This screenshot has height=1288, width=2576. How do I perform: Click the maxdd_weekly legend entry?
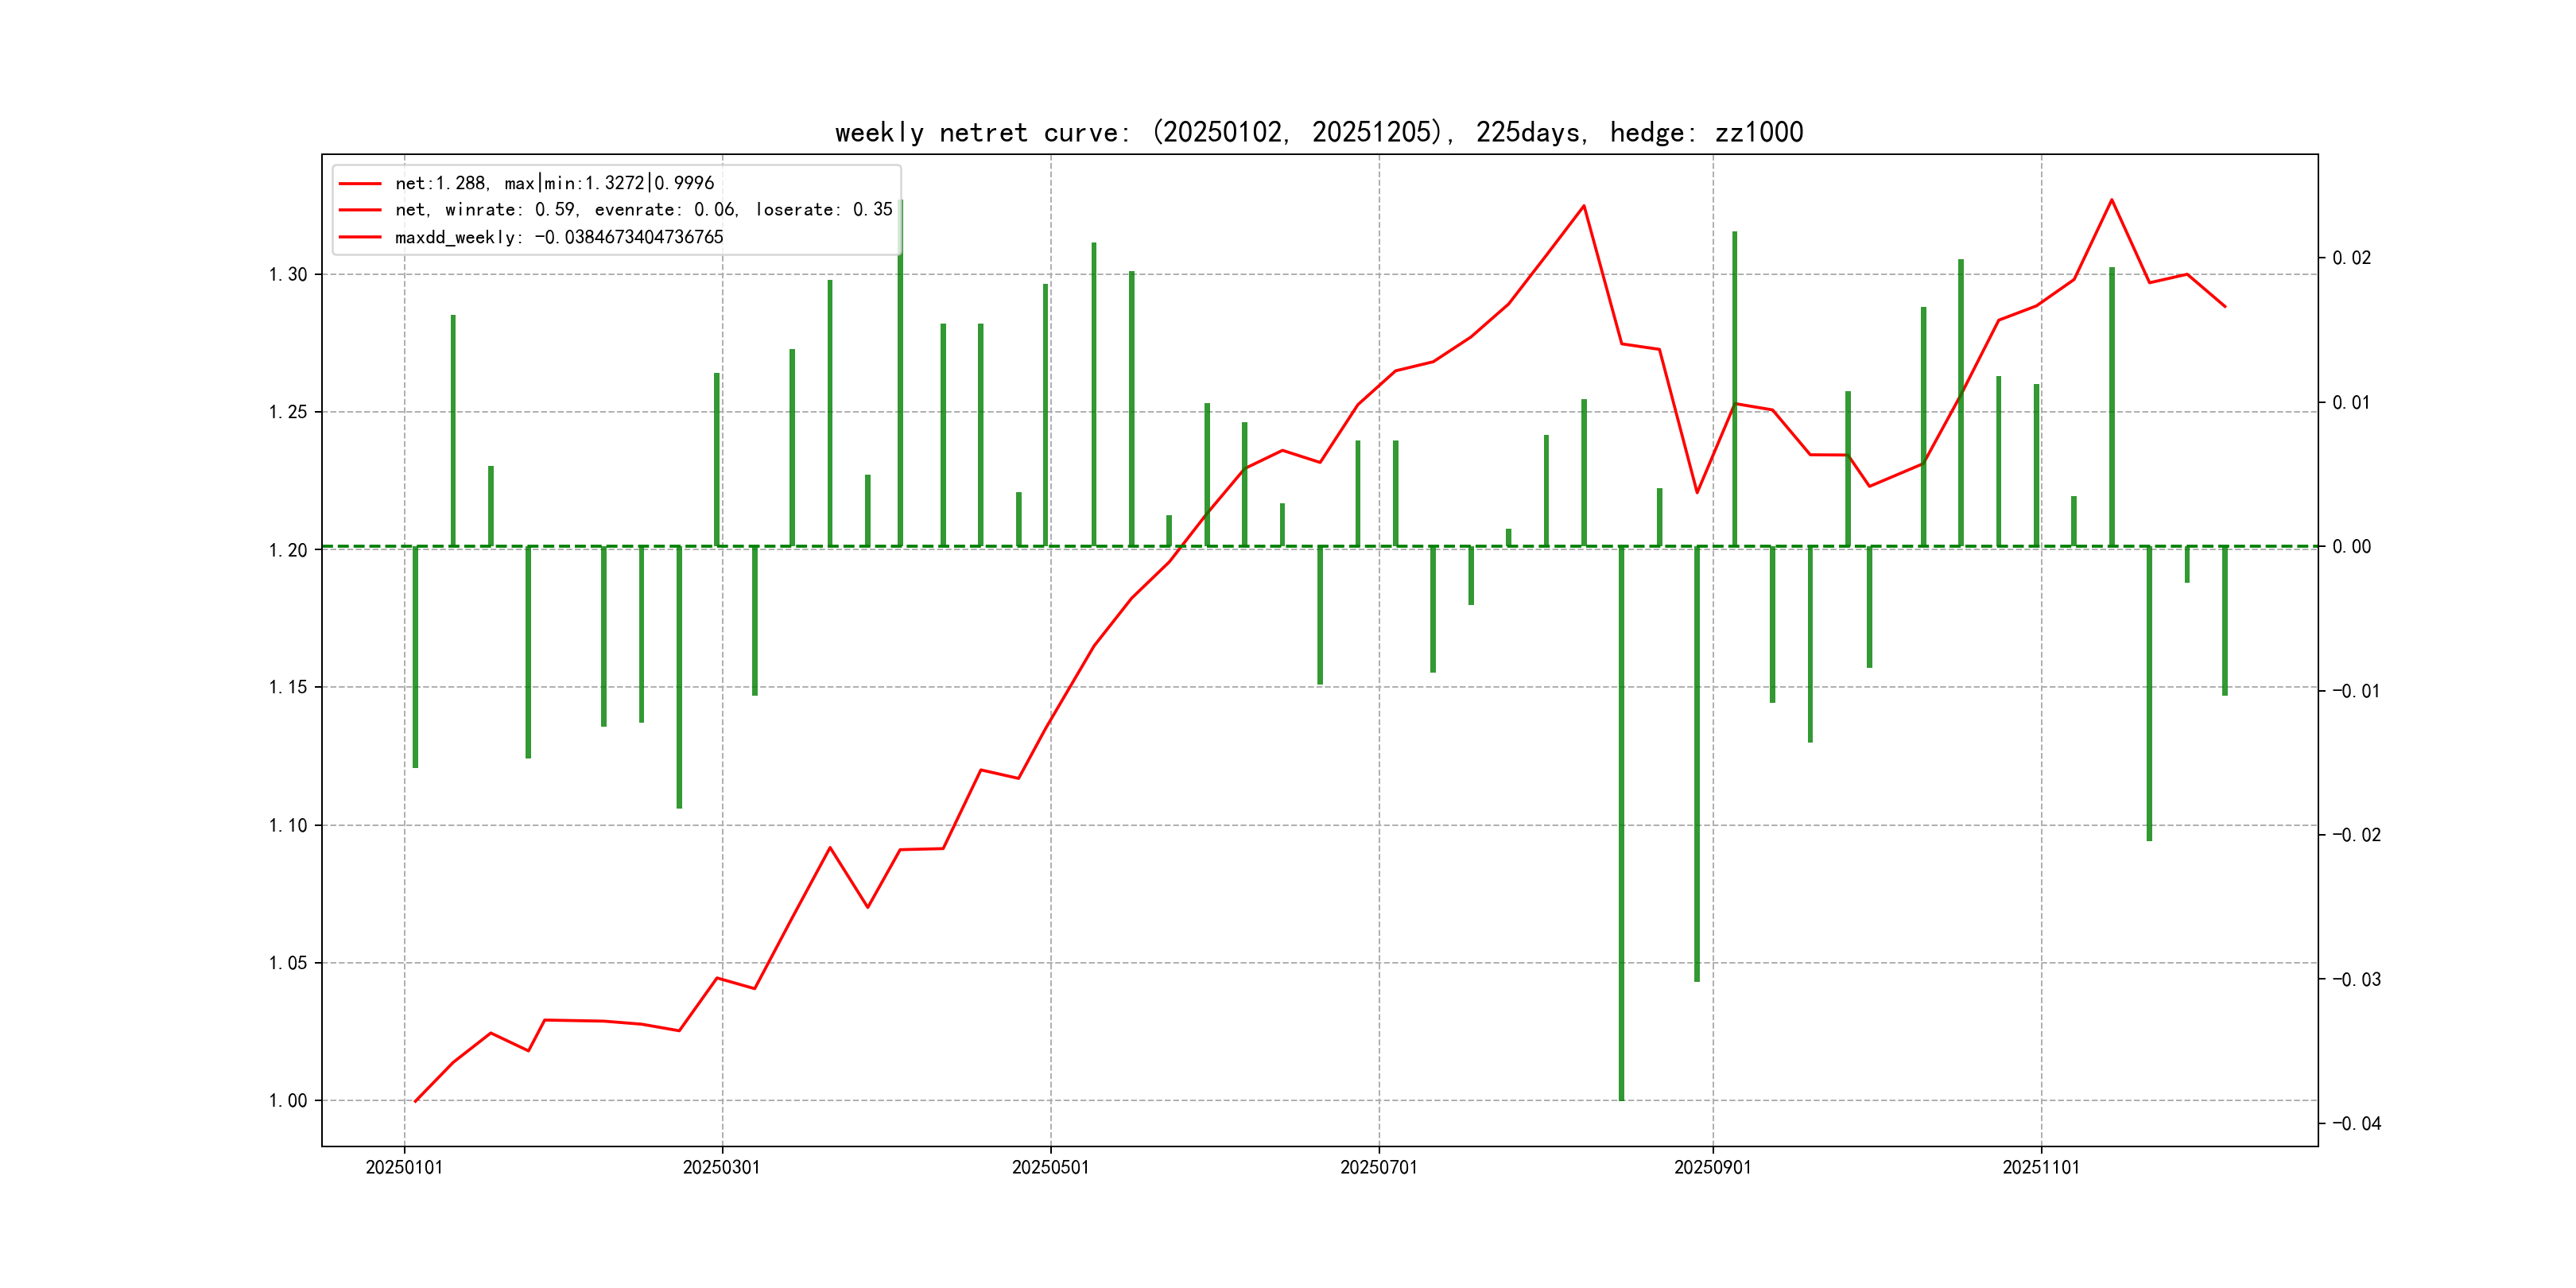click(558, 237)
